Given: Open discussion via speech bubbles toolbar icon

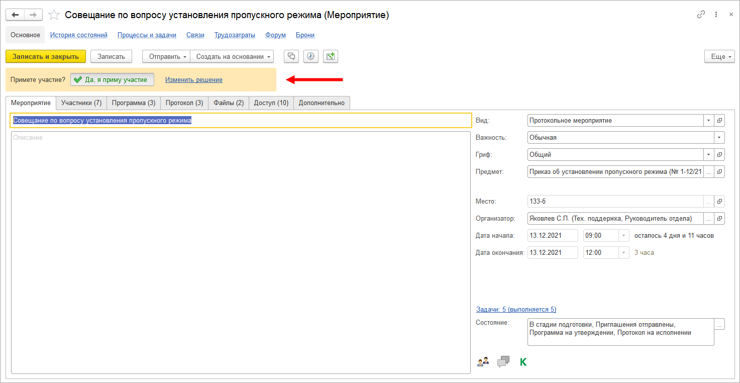Looking at the screenshot, I should click(x=291, y=56).
